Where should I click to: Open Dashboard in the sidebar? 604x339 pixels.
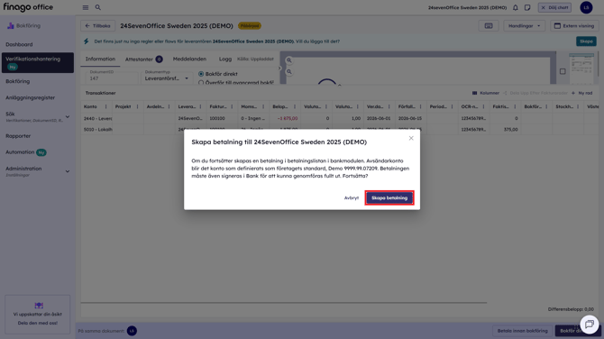coord(19,44)
